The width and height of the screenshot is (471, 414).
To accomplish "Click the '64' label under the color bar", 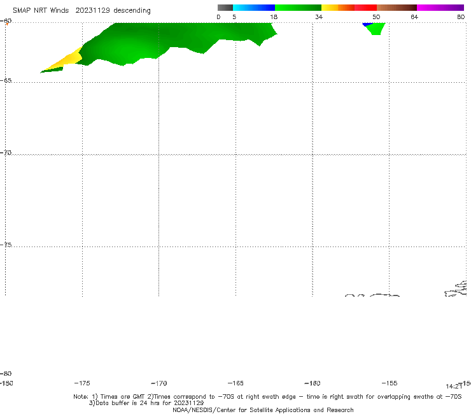I will [414, 17].
